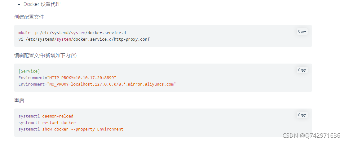Click the mkdir command line
The height and width of the screenshot is (142, 345).
pyautogui.click(x=72, y=33)
